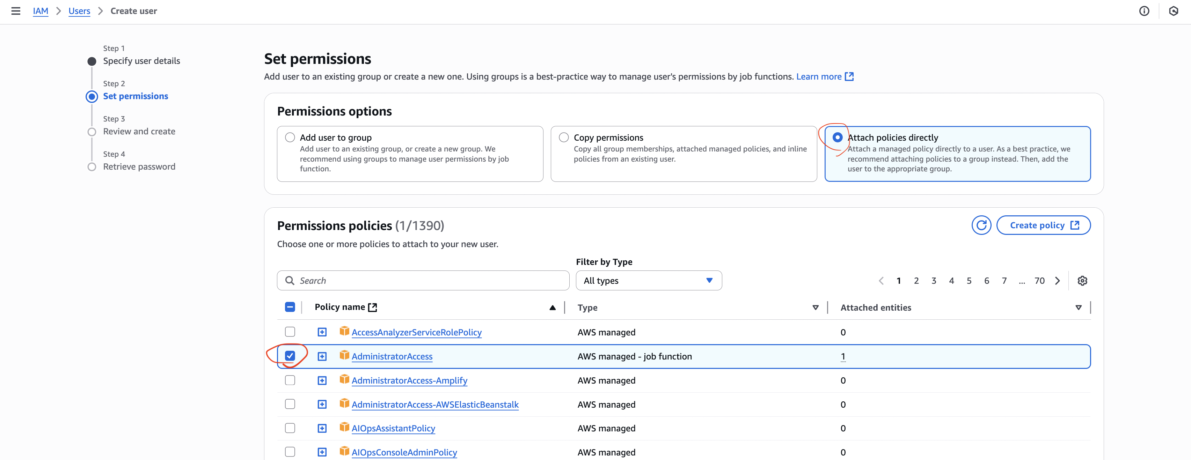Go to next policies page arrow

[1057, 281]
